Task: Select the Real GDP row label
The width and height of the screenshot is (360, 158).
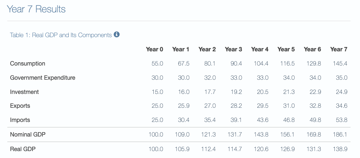Action: (x=23, y=149)
